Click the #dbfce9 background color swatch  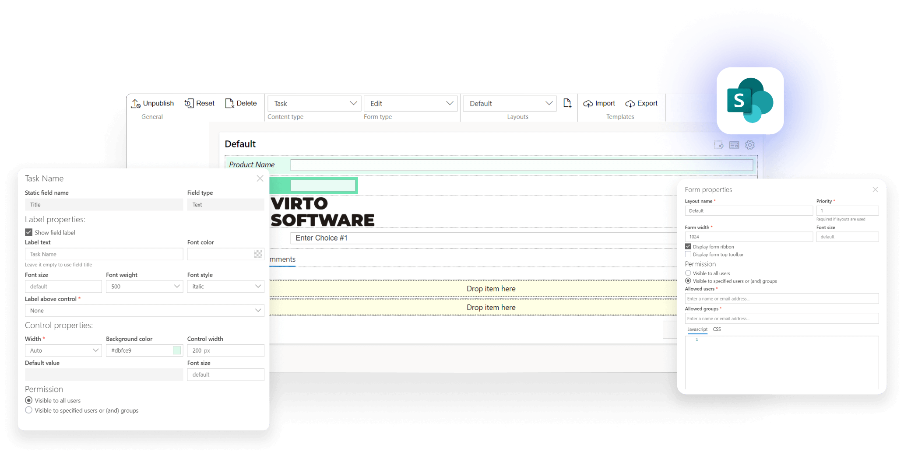pos(176,350)
